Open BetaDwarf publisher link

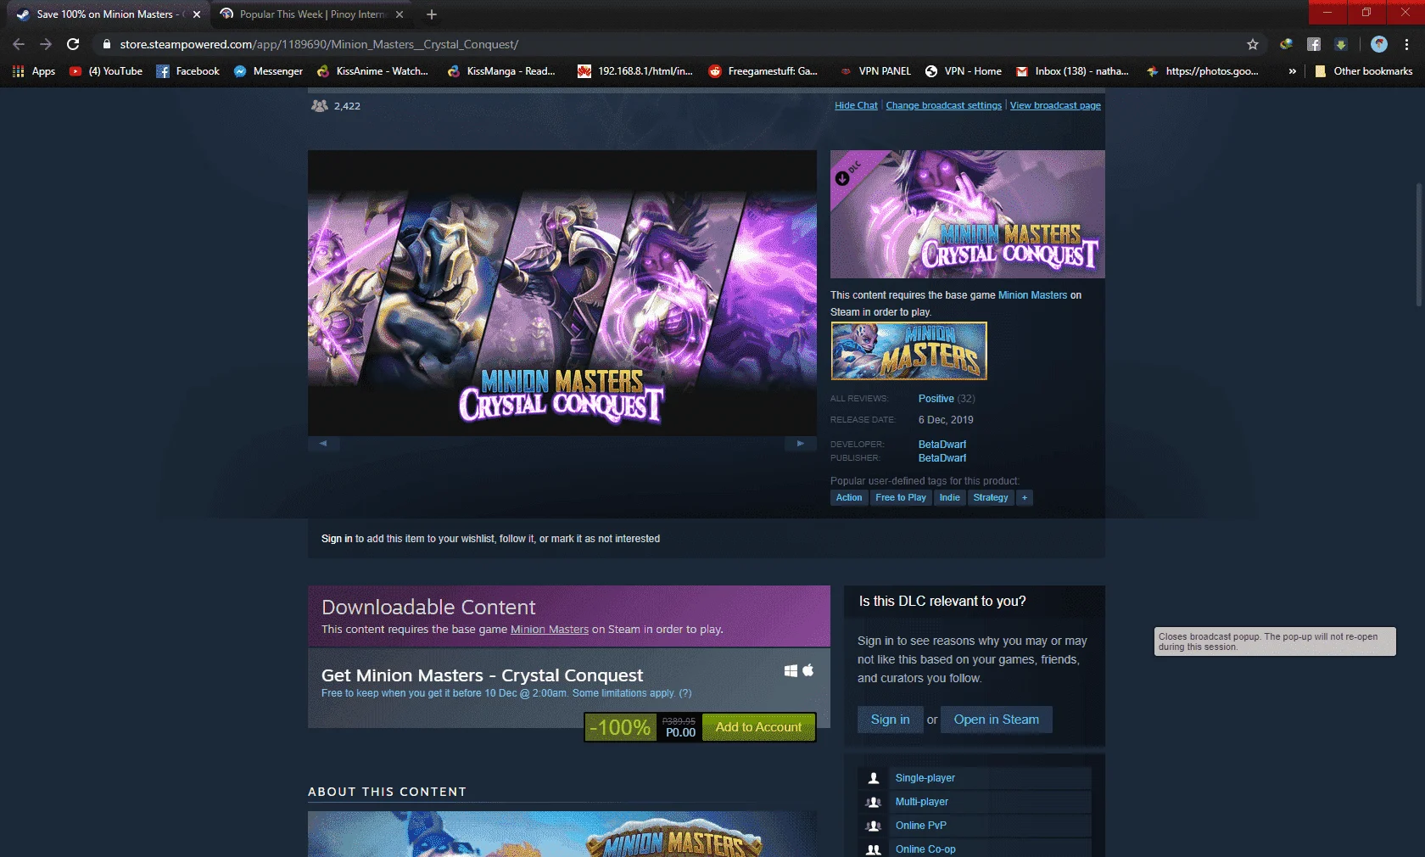click(942, 458)
